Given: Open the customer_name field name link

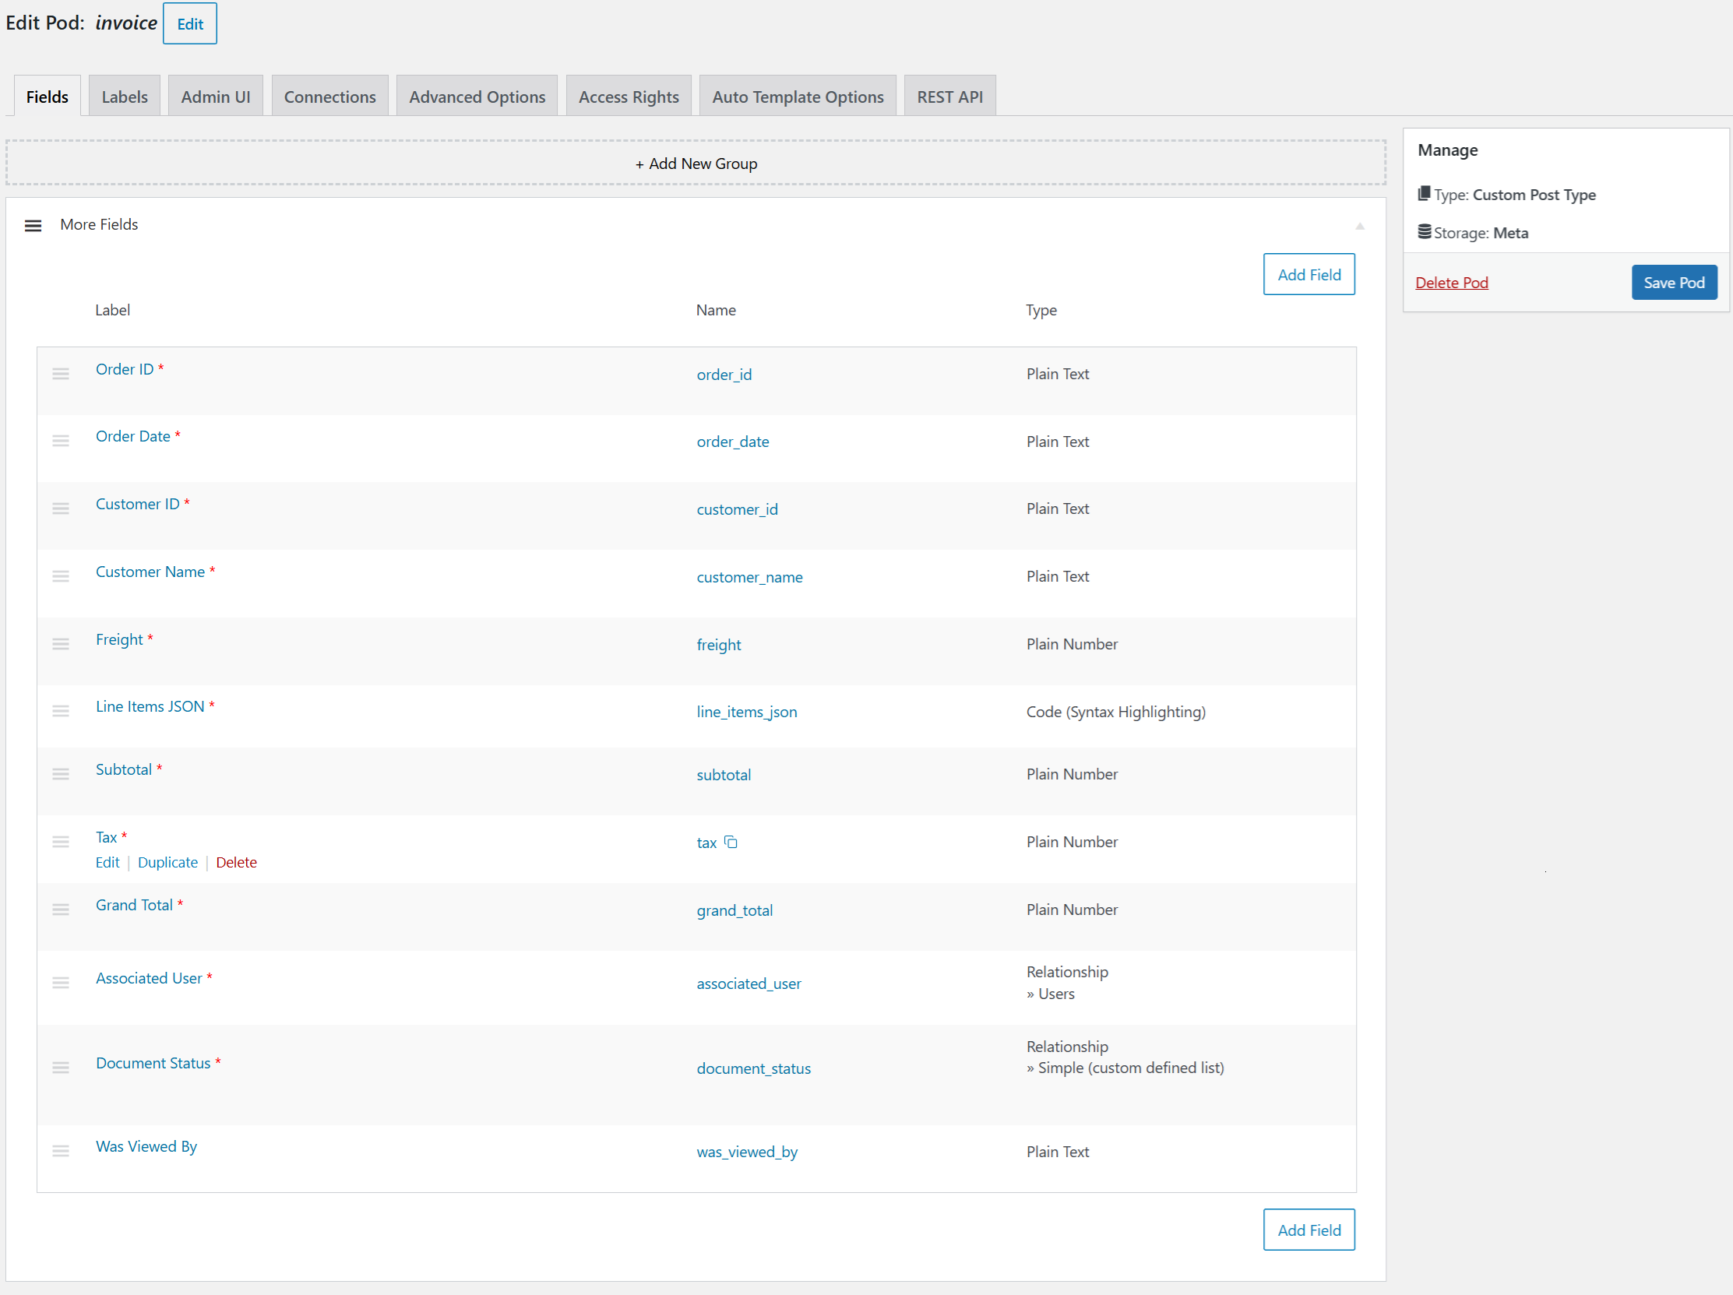Looking at the screenshot, I should point(749,577).
